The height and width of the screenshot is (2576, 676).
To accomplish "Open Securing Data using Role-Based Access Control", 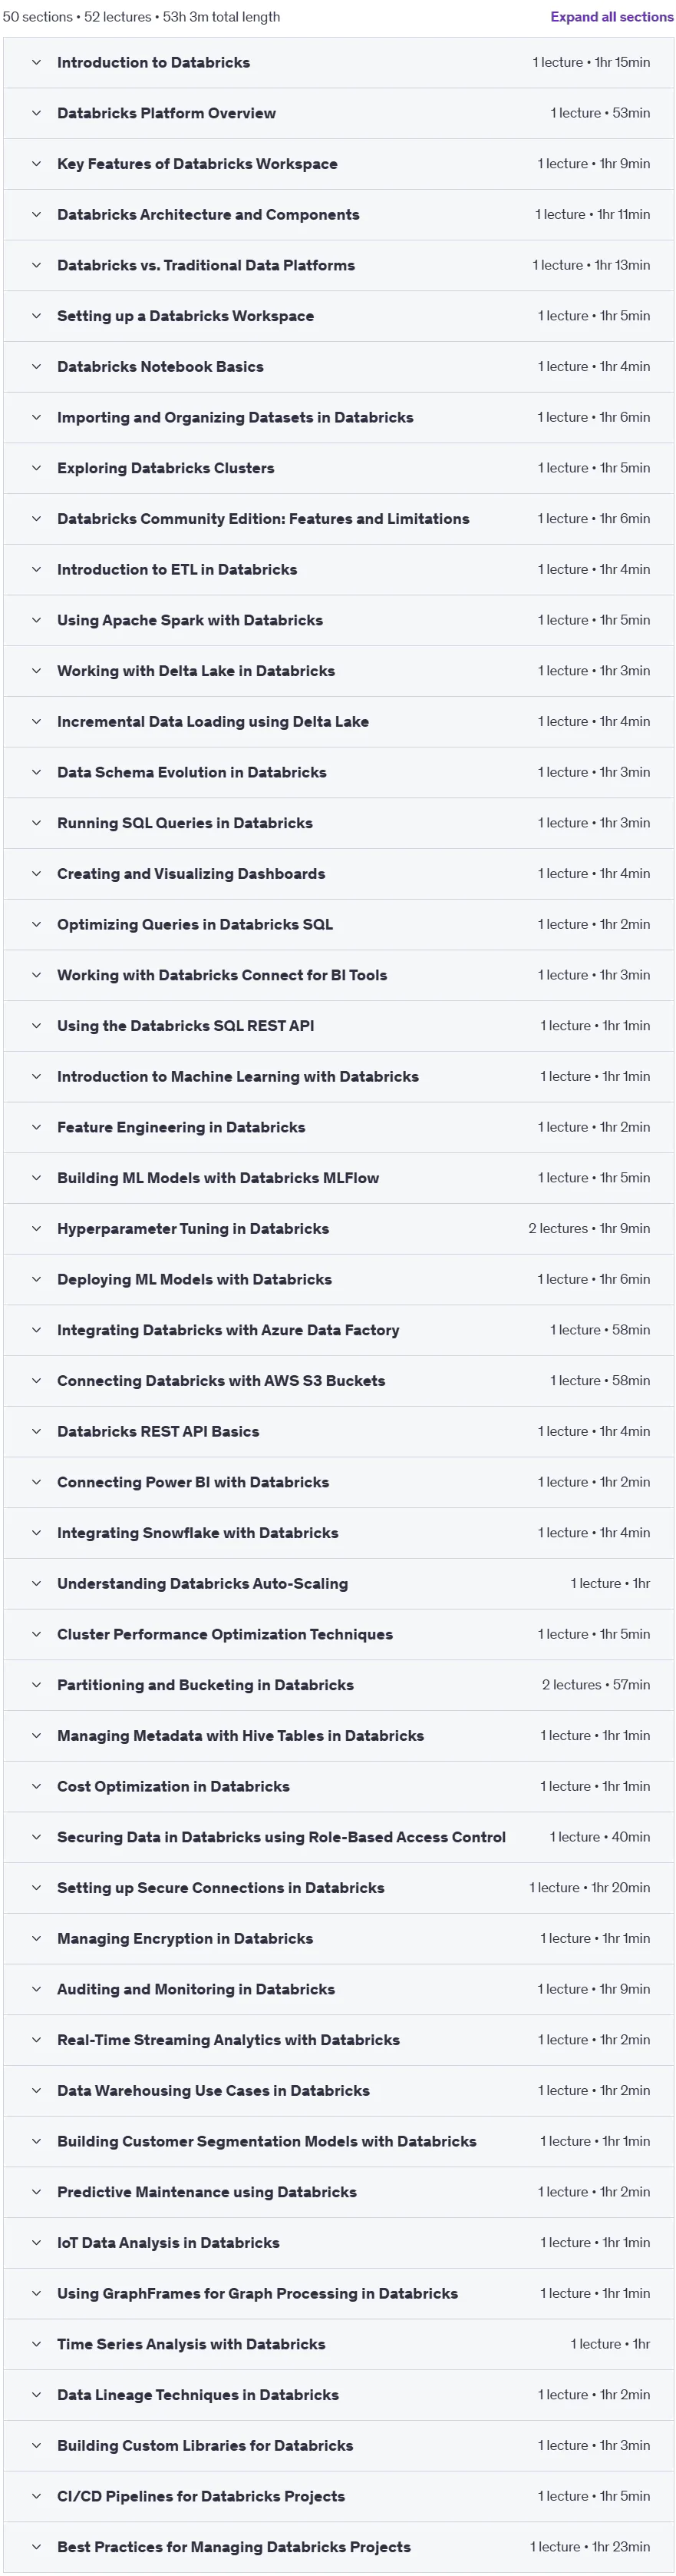I will point(338,1837).
